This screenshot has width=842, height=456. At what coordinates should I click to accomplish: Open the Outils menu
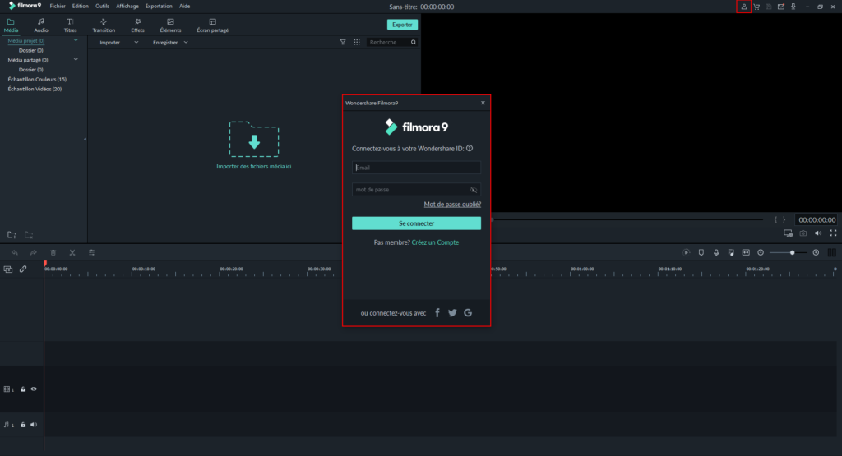coord(102,7)
